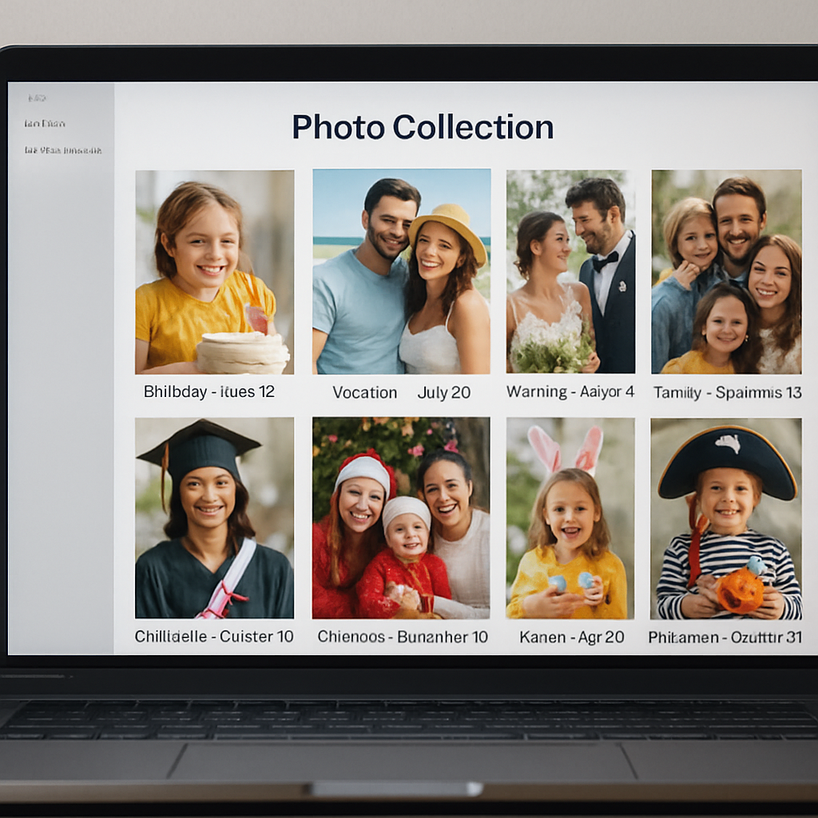Open the beach couple Vacation photo
Viewport: 818px width, 818px height.
point(401,272)
